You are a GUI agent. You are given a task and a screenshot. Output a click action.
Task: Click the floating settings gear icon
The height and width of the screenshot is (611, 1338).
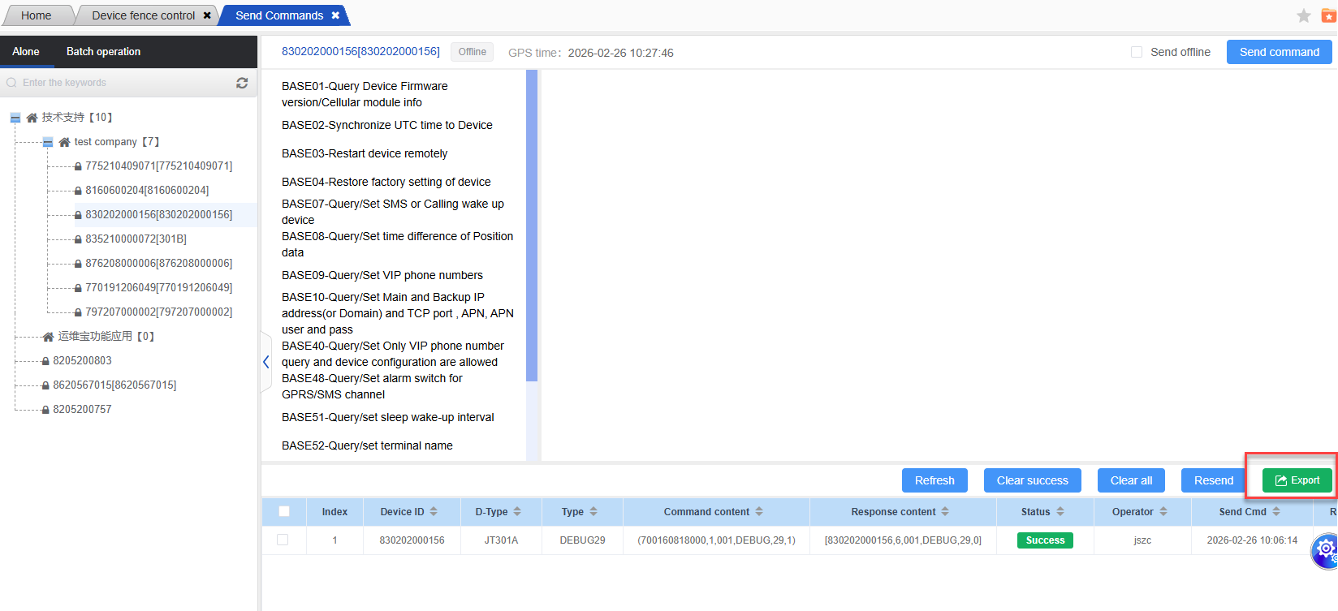pyautogui.click(x=1325, y=549)
